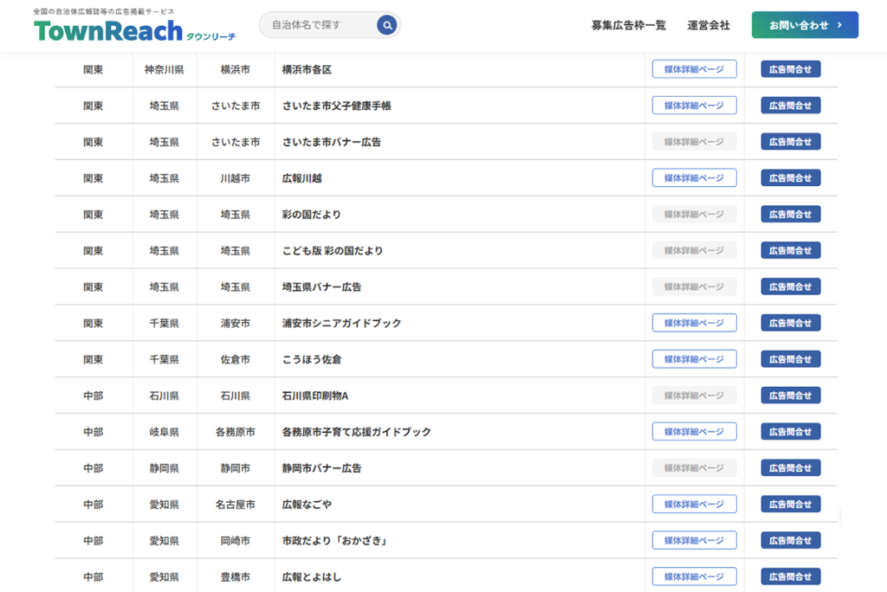Open the 運営会社 menu item

[x=709, y=25]
